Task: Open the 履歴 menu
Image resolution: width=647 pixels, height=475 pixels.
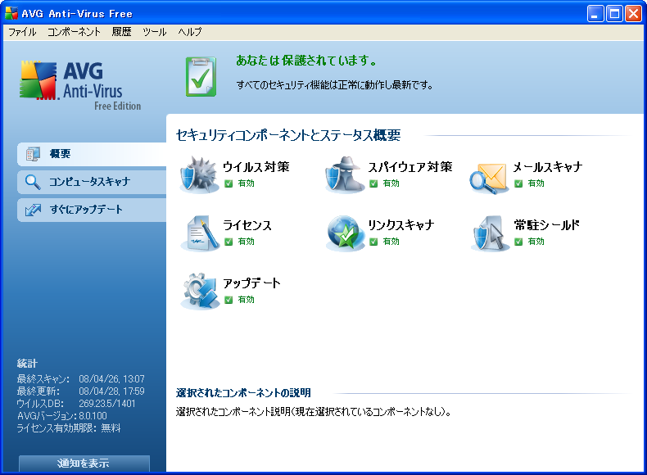Action: [x=122, y=32]
